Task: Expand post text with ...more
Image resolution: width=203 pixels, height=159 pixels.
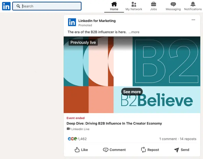Action: [134, 32]
